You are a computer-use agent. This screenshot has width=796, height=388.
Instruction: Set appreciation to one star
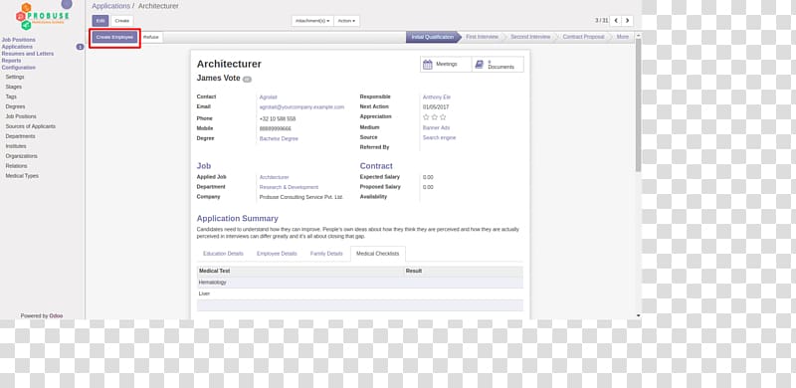tap(426, 116)
